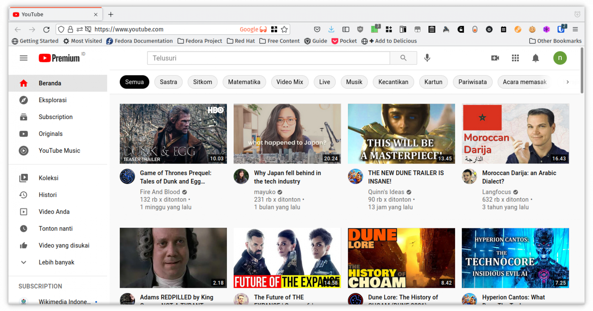This screenshot has width=593, height=311.
Task: Open the Free Content bookmarks folder
Action: coord(279,41)
